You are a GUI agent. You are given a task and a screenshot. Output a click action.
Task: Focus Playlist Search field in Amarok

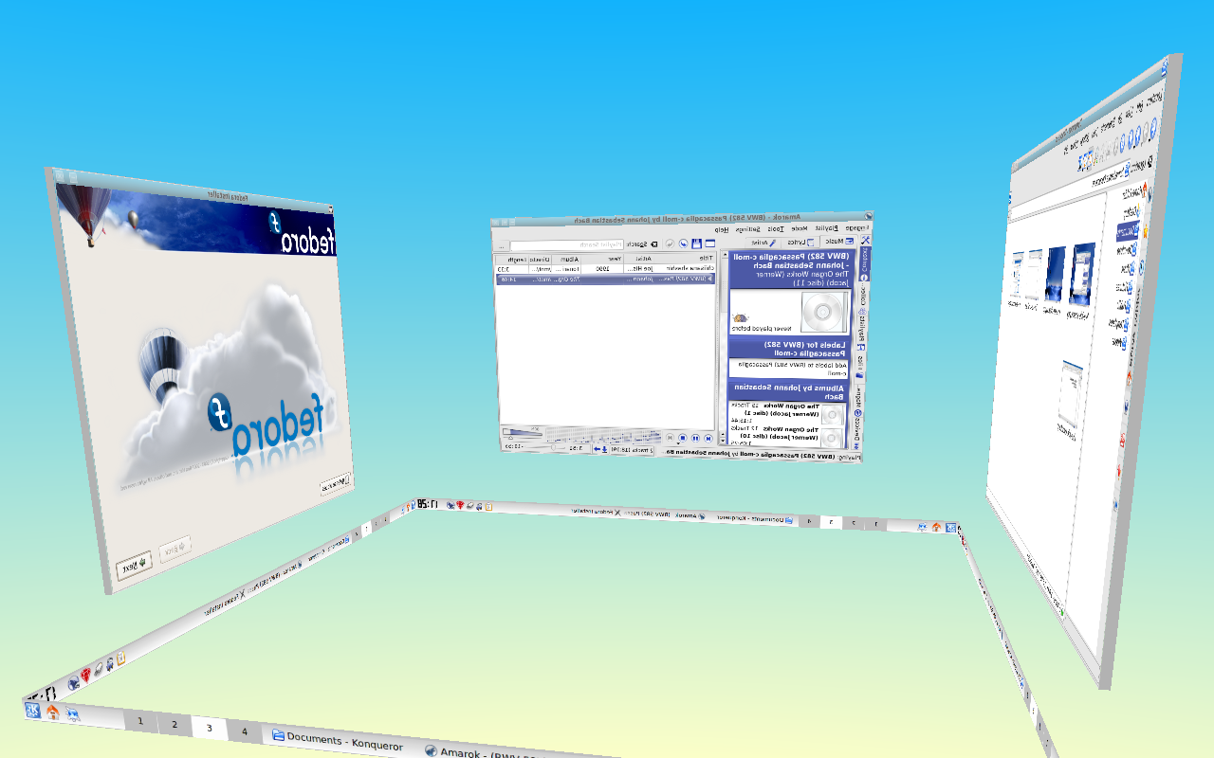[567, 245]
